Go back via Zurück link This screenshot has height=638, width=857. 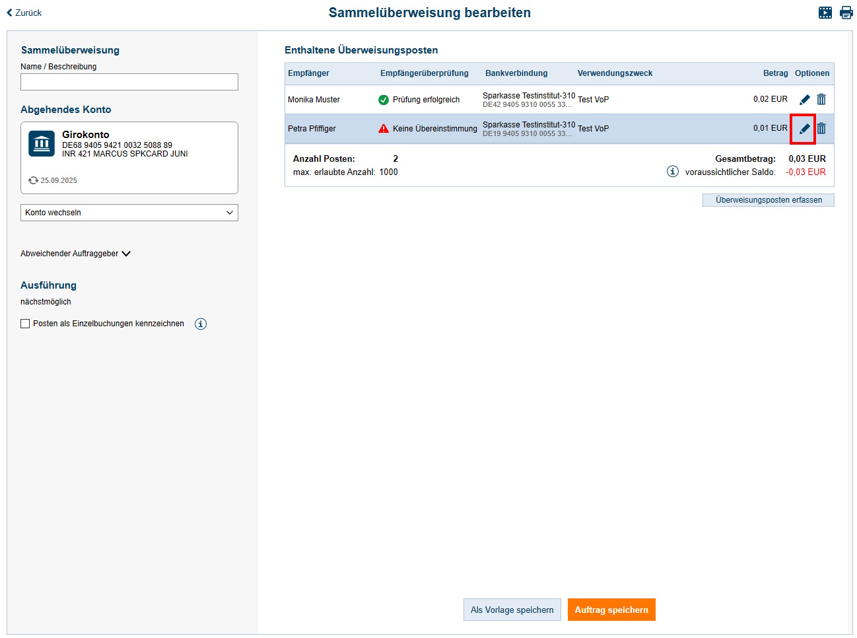click(x=24, y=13)
